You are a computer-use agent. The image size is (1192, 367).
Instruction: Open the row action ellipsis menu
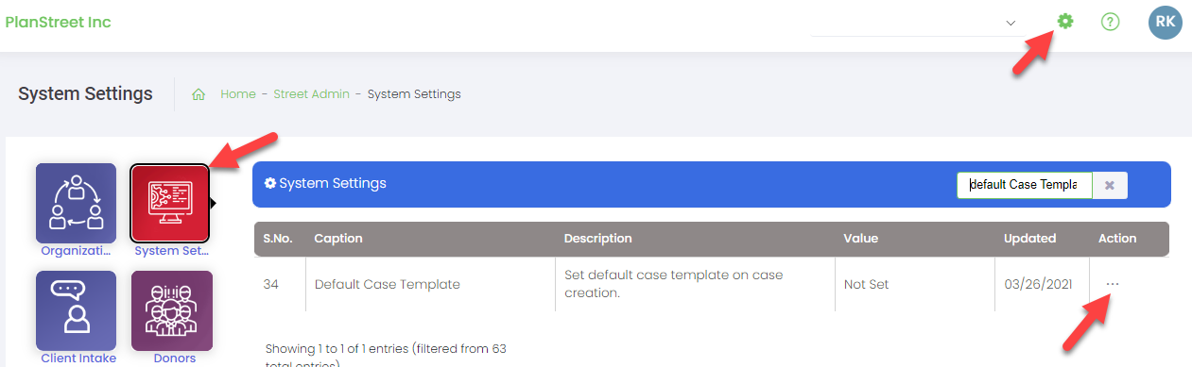coord(1113,284)
